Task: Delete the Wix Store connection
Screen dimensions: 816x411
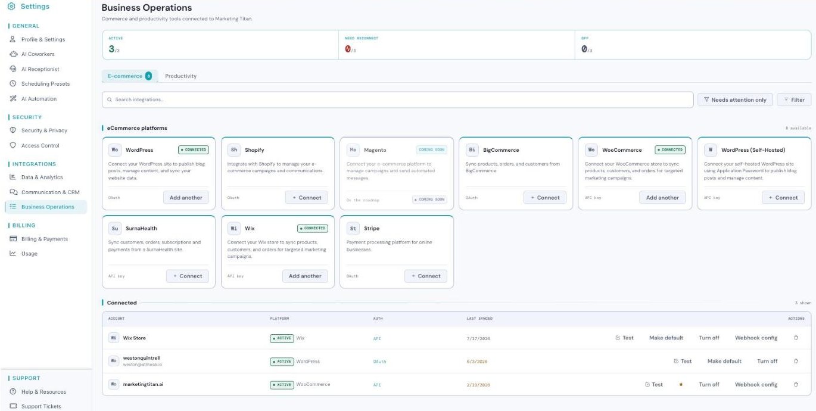Action: [x=796, y=338]
